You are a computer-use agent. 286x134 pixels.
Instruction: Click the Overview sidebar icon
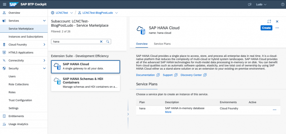tap(4, 13)
